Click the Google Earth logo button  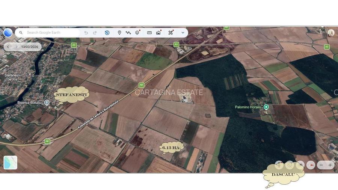point(8,33)
